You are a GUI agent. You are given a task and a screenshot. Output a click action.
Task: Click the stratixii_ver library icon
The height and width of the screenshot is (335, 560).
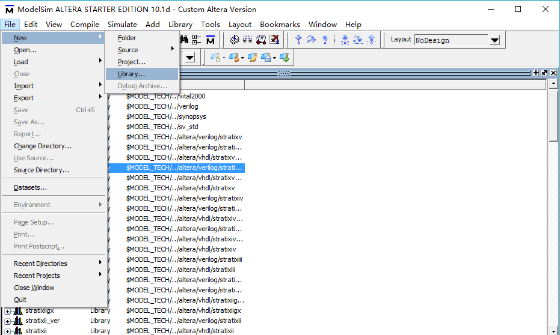click(x=18, y=321)
